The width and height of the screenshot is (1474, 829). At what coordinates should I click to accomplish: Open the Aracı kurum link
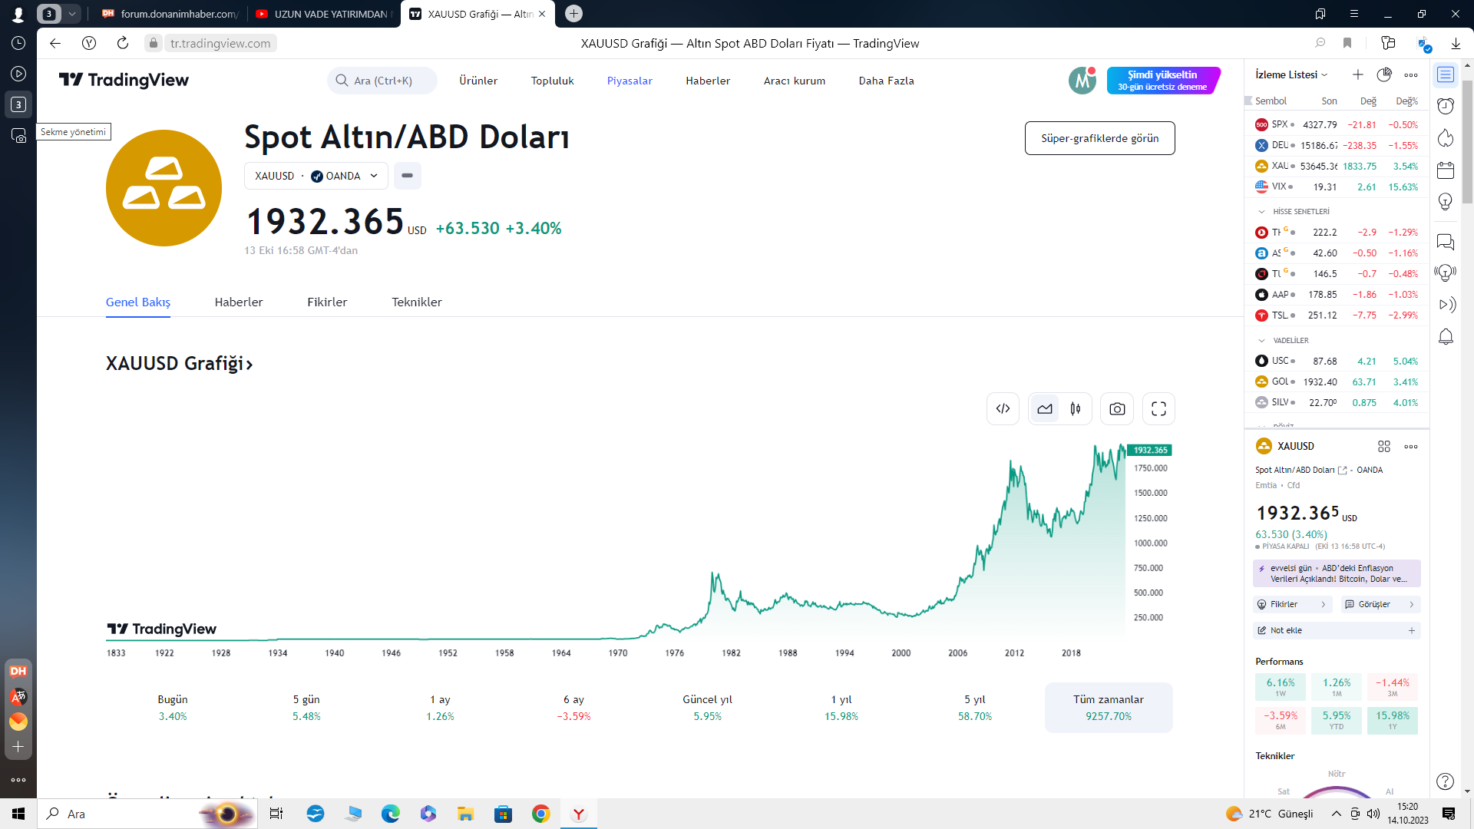coord(794,81)
